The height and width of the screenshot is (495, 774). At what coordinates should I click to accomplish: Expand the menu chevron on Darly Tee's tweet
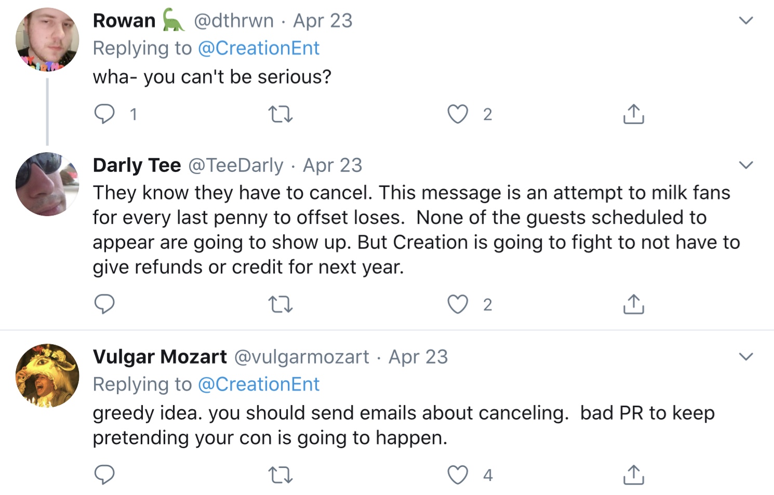746,165
